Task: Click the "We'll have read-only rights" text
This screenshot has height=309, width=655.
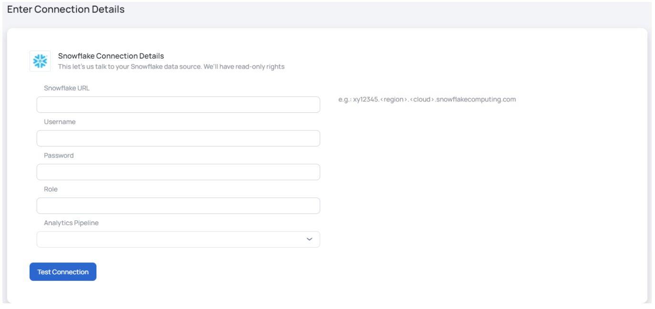Action: tap(244, 67)
